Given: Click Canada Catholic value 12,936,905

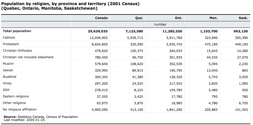Looking at the screenshot, I should click(99, 38).
